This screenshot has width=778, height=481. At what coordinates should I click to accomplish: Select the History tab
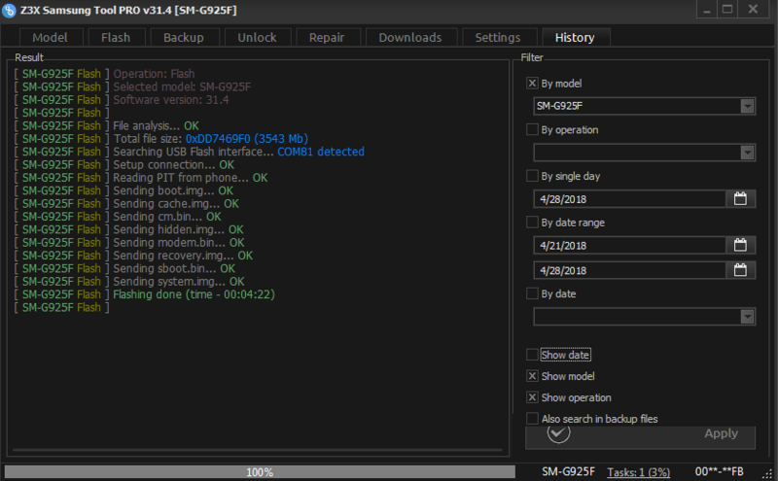tap(575, 38)
